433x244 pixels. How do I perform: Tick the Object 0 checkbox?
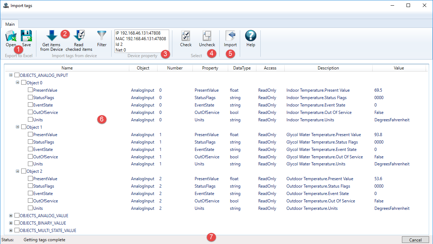[24, 83]
